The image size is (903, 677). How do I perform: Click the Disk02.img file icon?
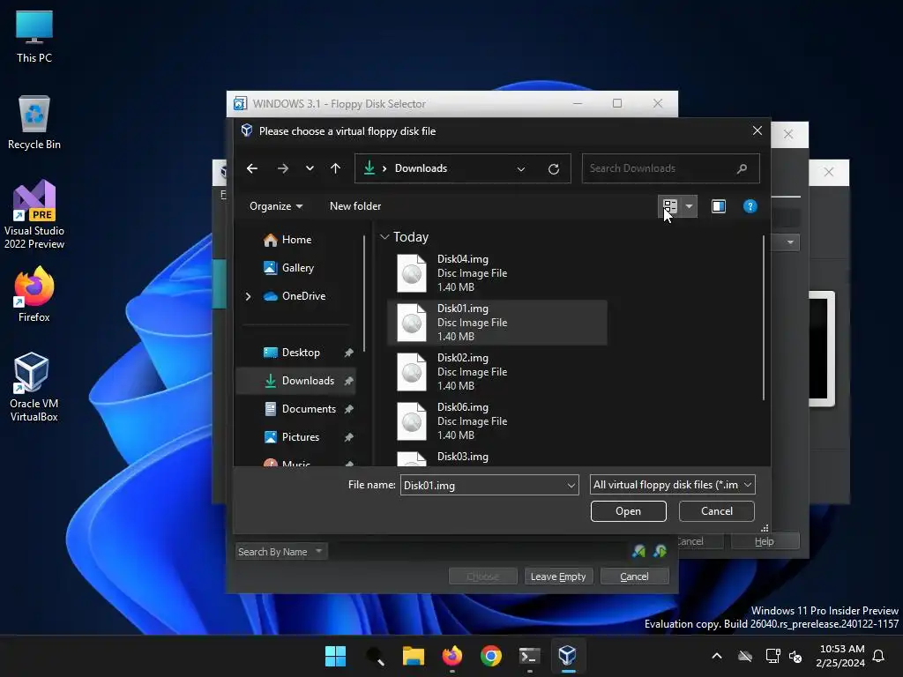click(x=412, y=373)
